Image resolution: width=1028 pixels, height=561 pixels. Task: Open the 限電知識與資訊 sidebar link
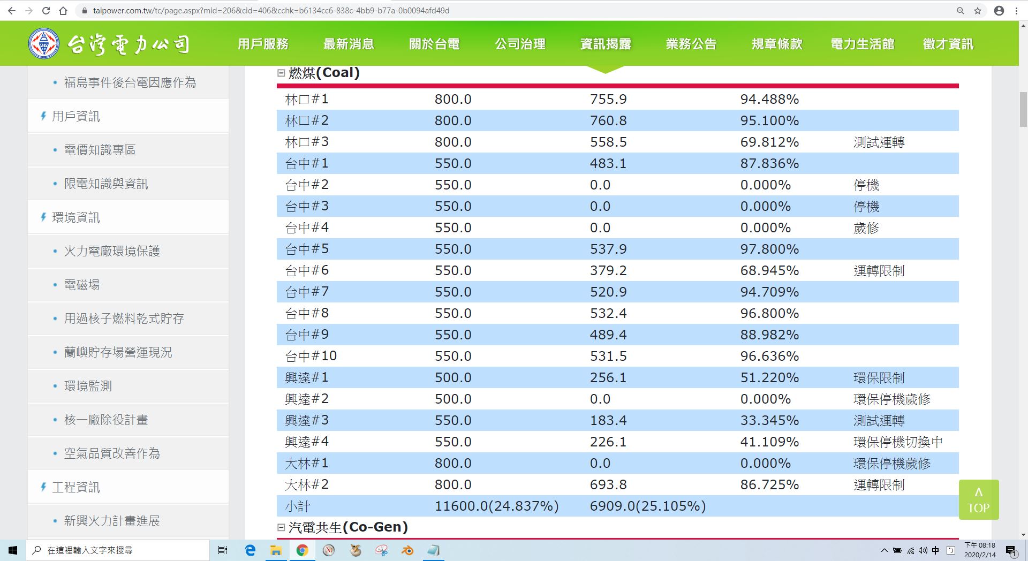click(x=106, y=184)
